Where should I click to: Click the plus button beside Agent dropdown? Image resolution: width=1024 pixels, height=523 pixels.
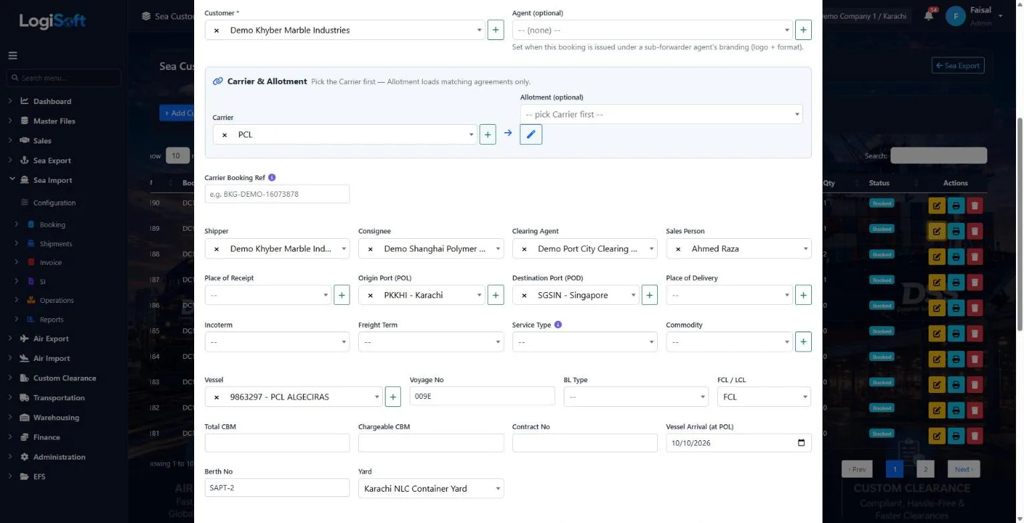803,30
